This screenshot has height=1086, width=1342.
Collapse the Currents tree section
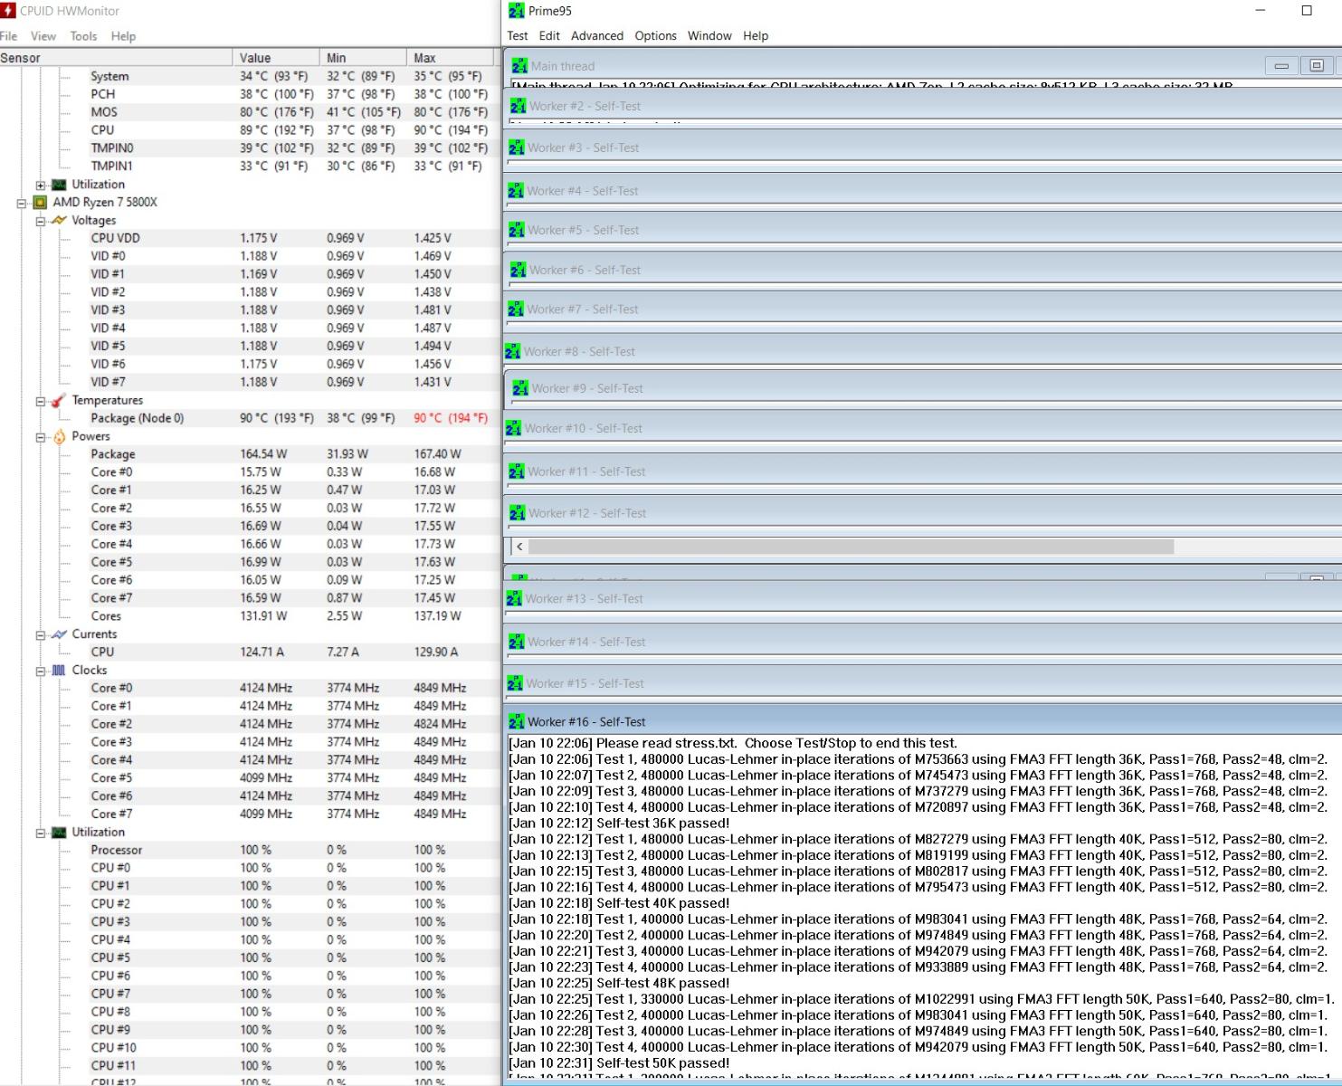[41, 635]
